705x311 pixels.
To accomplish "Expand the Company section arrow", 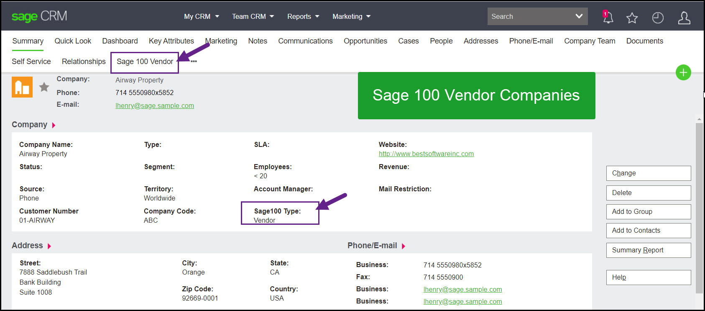I will tap(54, 125).
